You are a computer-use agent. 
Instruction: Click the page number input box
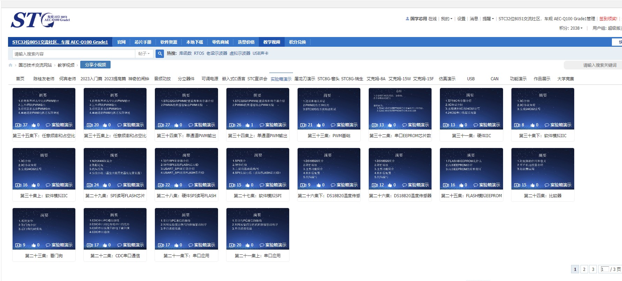click(x=605, y=269)
